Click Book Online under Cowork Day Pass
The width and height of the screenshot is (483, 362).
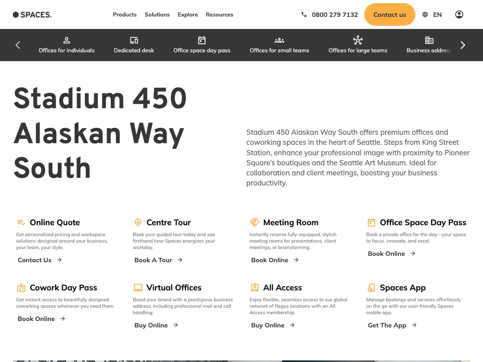[41, 319]
